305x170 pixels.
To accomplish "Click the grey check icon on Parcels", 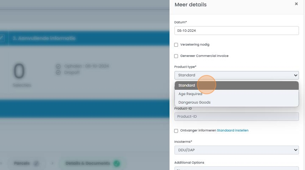I will point(36,164).
